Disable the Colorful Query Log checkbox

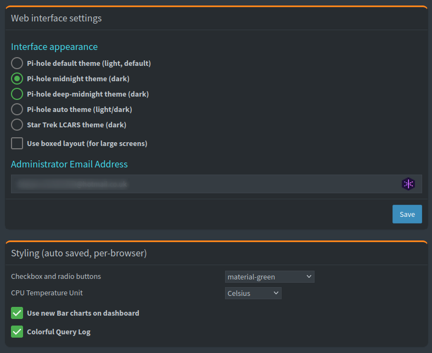pyautogui.click(x=17, y=332)
